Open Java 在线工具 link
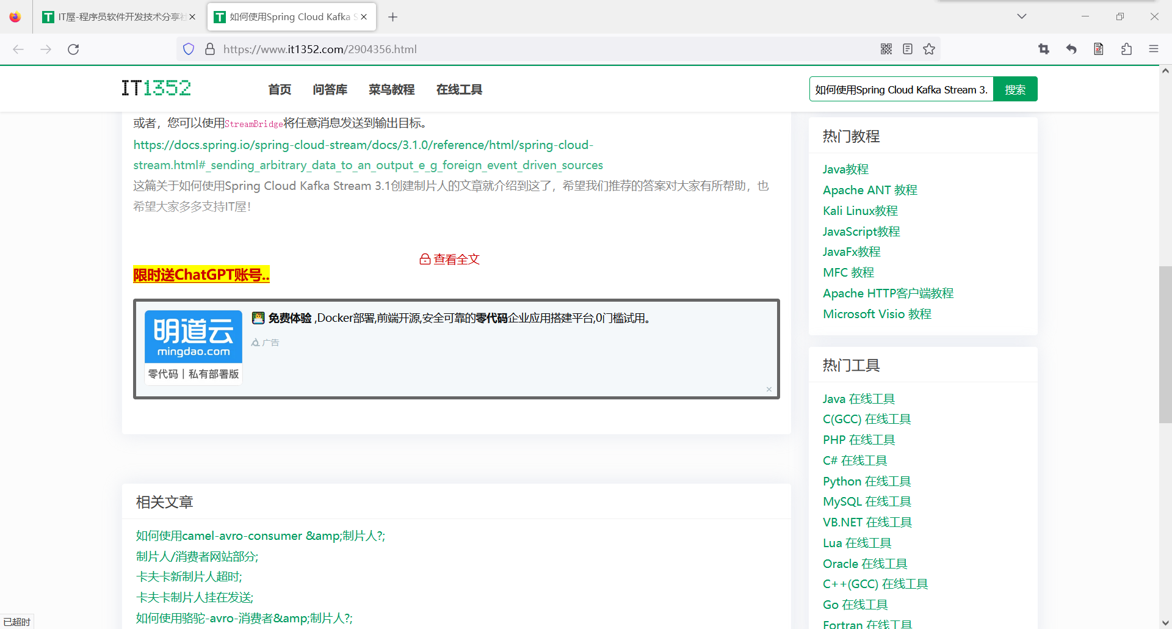 [859, 399]
